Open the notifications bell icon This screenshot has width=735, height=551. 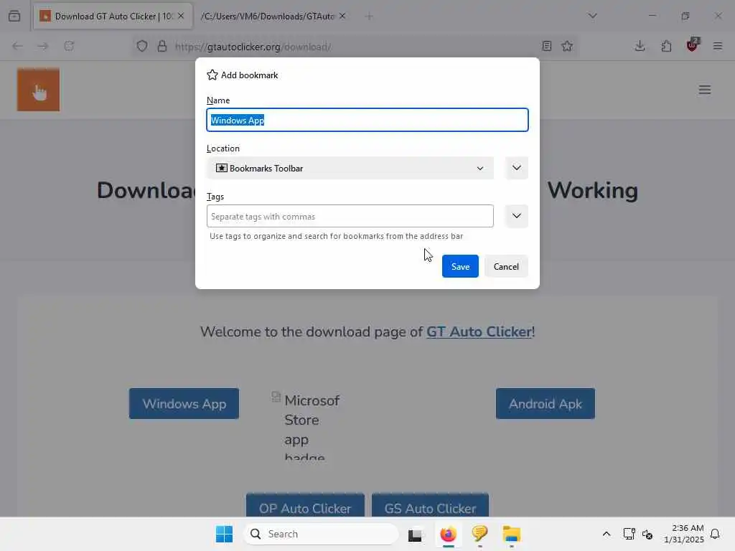(715, 534)
